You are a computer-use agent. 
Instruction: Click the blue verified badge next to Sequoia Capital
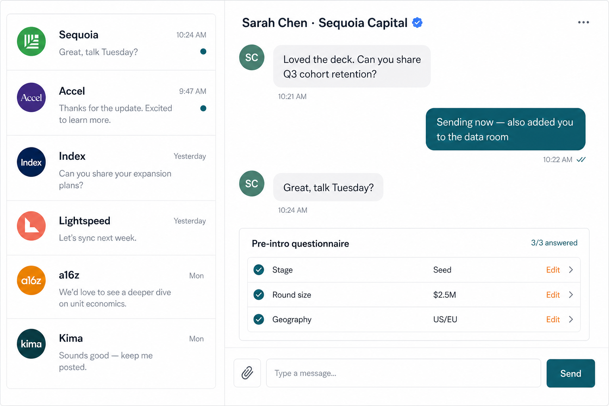click(x=417, y=23)
